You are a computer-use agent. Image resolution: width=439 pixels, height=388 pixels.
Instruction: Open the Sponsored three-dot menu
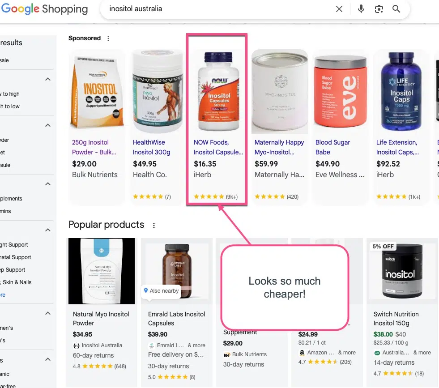coord(108,38)
